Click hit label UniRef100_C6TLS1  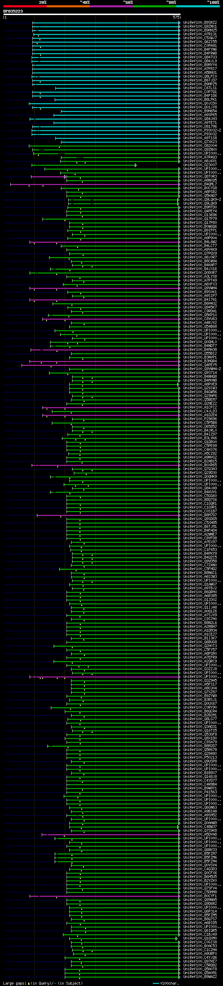pyautogui.click(x=200, y=88)
